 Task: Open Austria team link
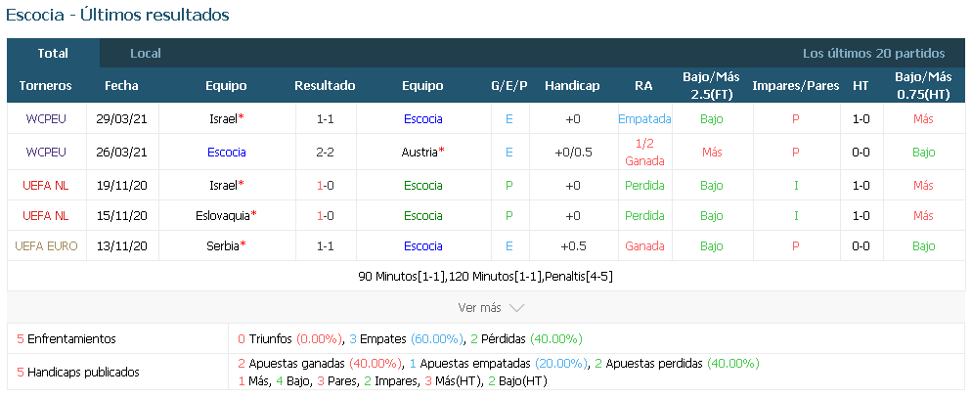[420, 152]
